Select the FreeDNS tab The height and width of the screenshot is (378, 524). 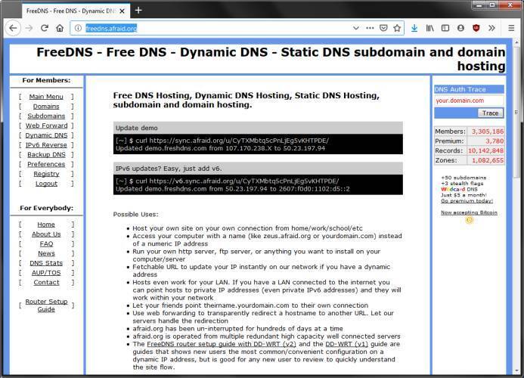coord(76,11)
